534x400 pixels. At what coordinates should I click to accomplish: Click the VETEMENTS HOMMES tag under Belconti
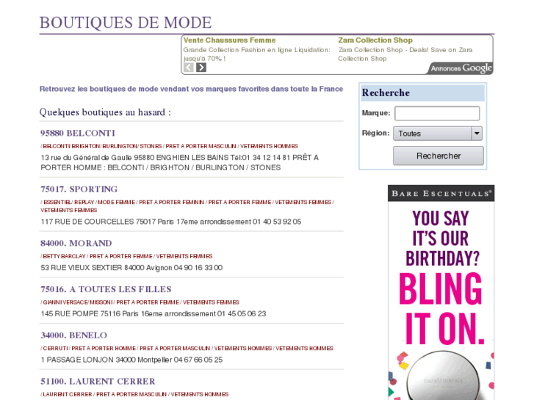click(x=269, y=146)
